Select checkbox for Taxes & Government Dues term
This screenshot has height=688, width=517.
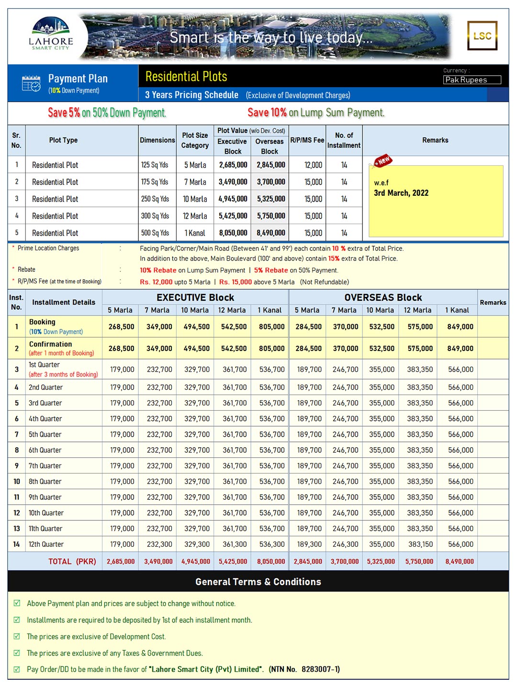pyautogui.click(x=17, y=653)
